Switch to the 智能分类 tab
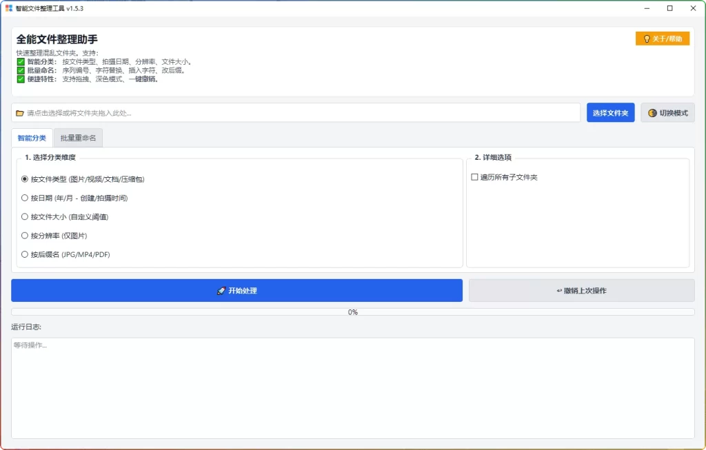Screen dimensions: 706x450 31,137
